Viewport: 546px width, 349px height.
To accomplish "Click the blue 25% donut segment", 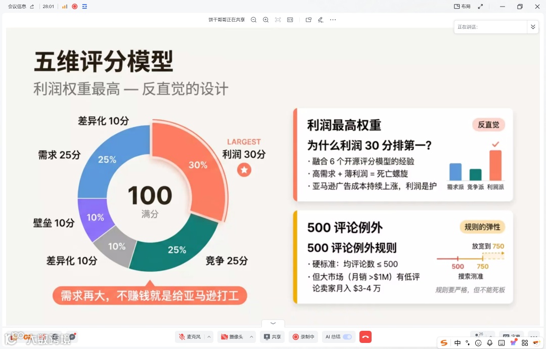I will (x=107, y=159).
